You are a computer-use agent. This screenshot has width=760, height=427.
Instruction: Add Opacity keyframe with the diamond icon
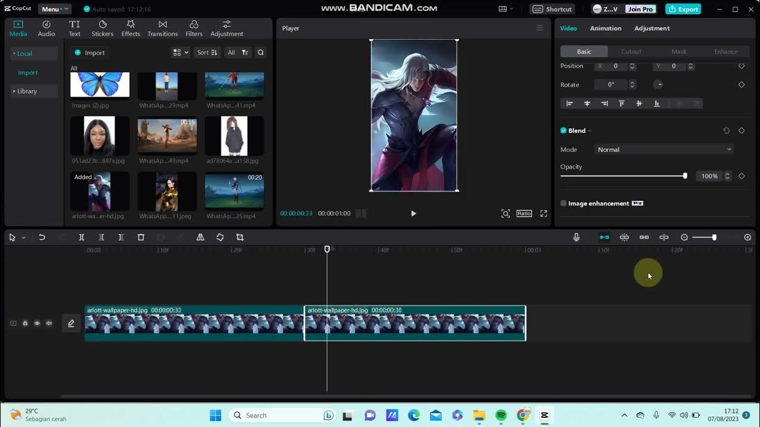742,176
